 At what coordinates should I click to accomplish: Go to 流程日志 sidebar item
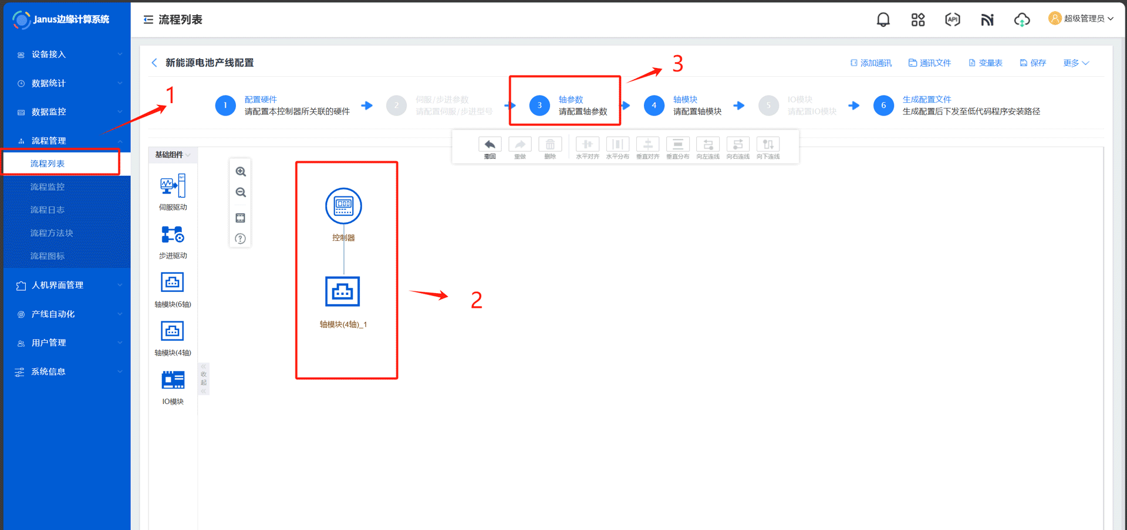[48, 210]
